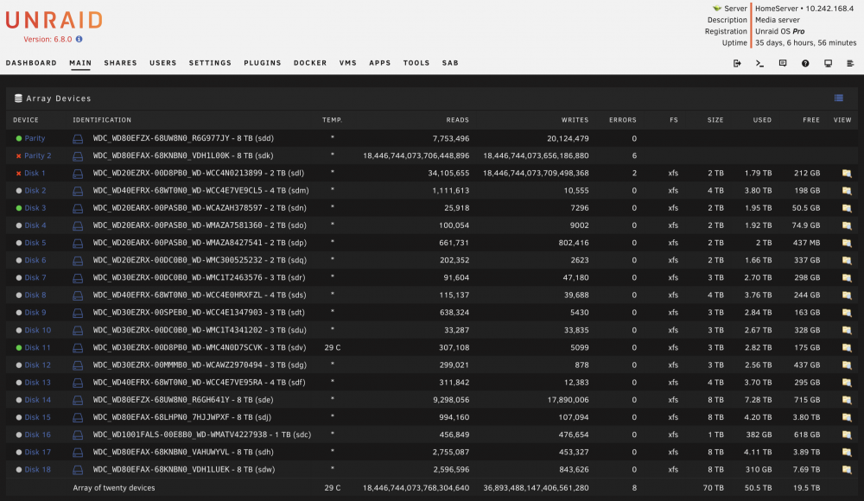Image resolution: width=864 pixels, height=501 pixels.
Task: Click the green status dot beside Parity
Action: (x=19, y=138)
